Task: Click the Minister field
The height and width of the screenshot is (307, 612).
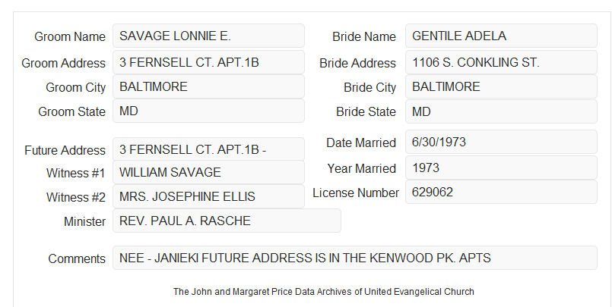Action: (227, 221)
